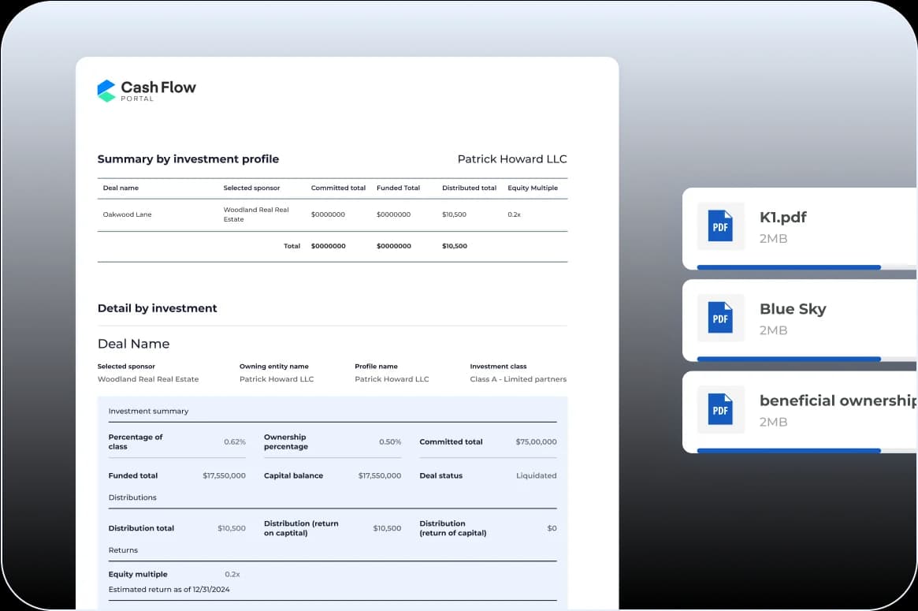Click the Patrick Howard LLC profile name heading
Screen dimensions: 918x611
click(512, 159)
